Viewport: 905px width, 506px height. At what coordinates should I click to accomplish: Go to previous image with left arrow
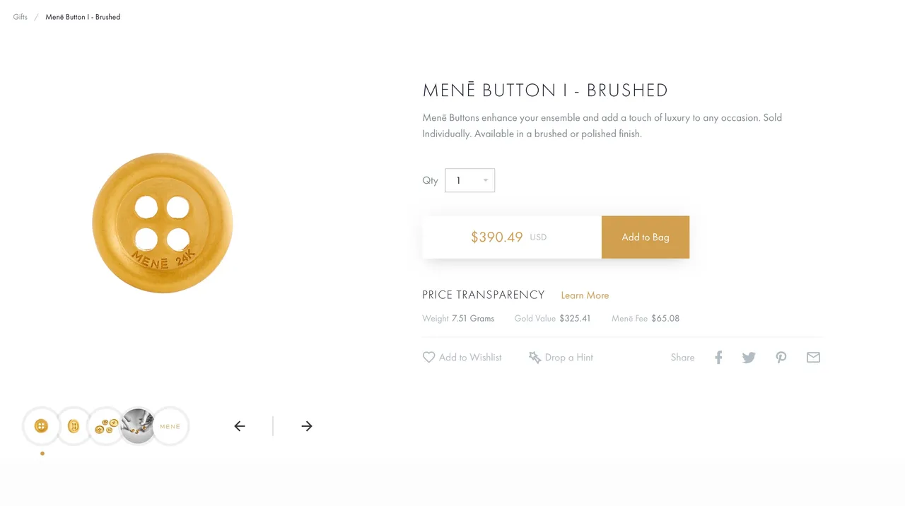(240, 426)
